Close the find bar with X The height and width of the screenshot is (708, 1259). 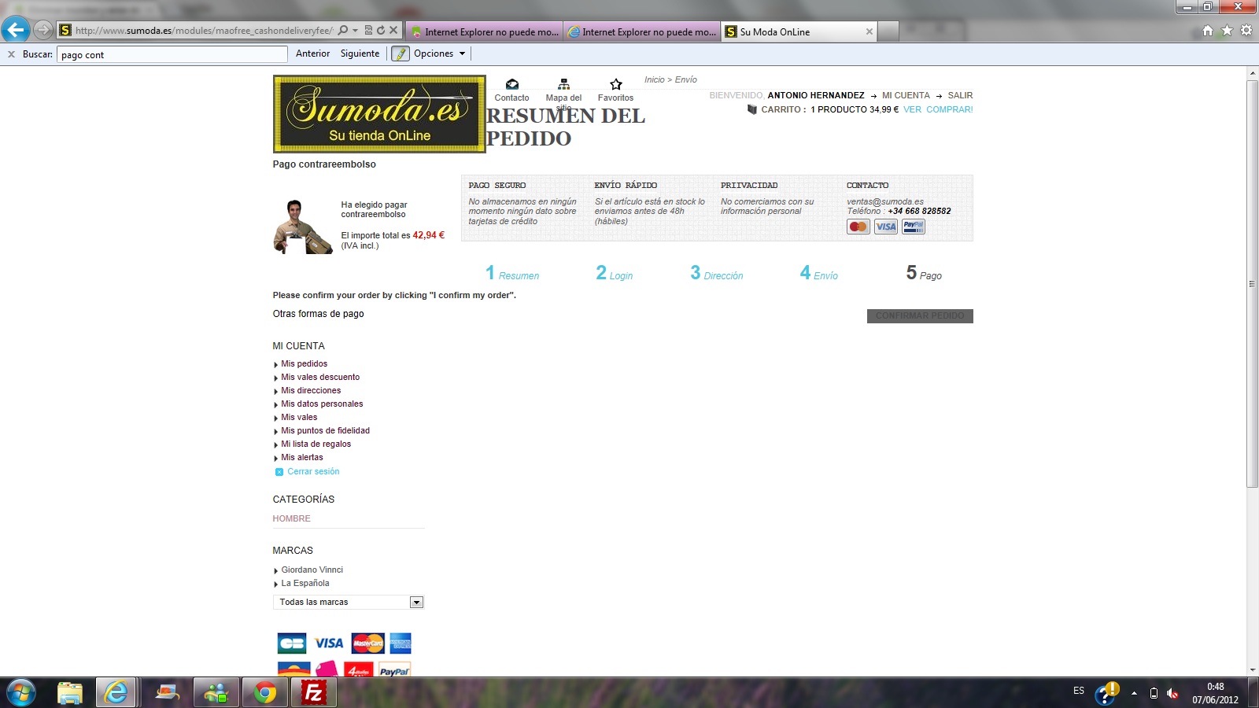coord(11,54)
